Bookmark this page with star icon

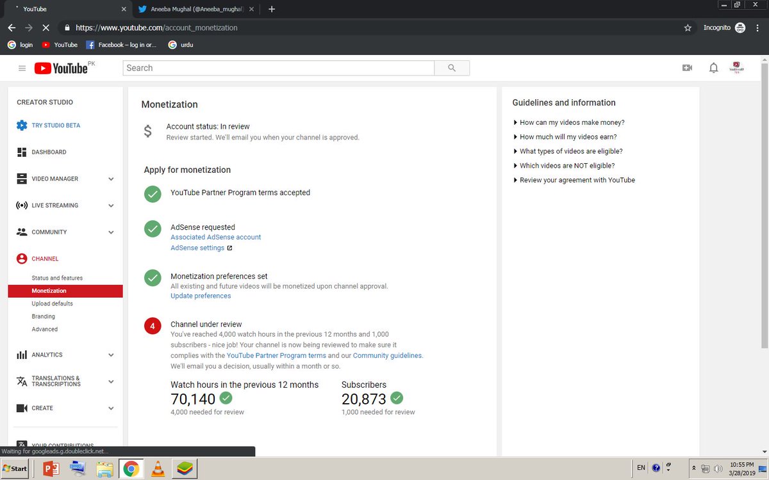click(688, 28)
